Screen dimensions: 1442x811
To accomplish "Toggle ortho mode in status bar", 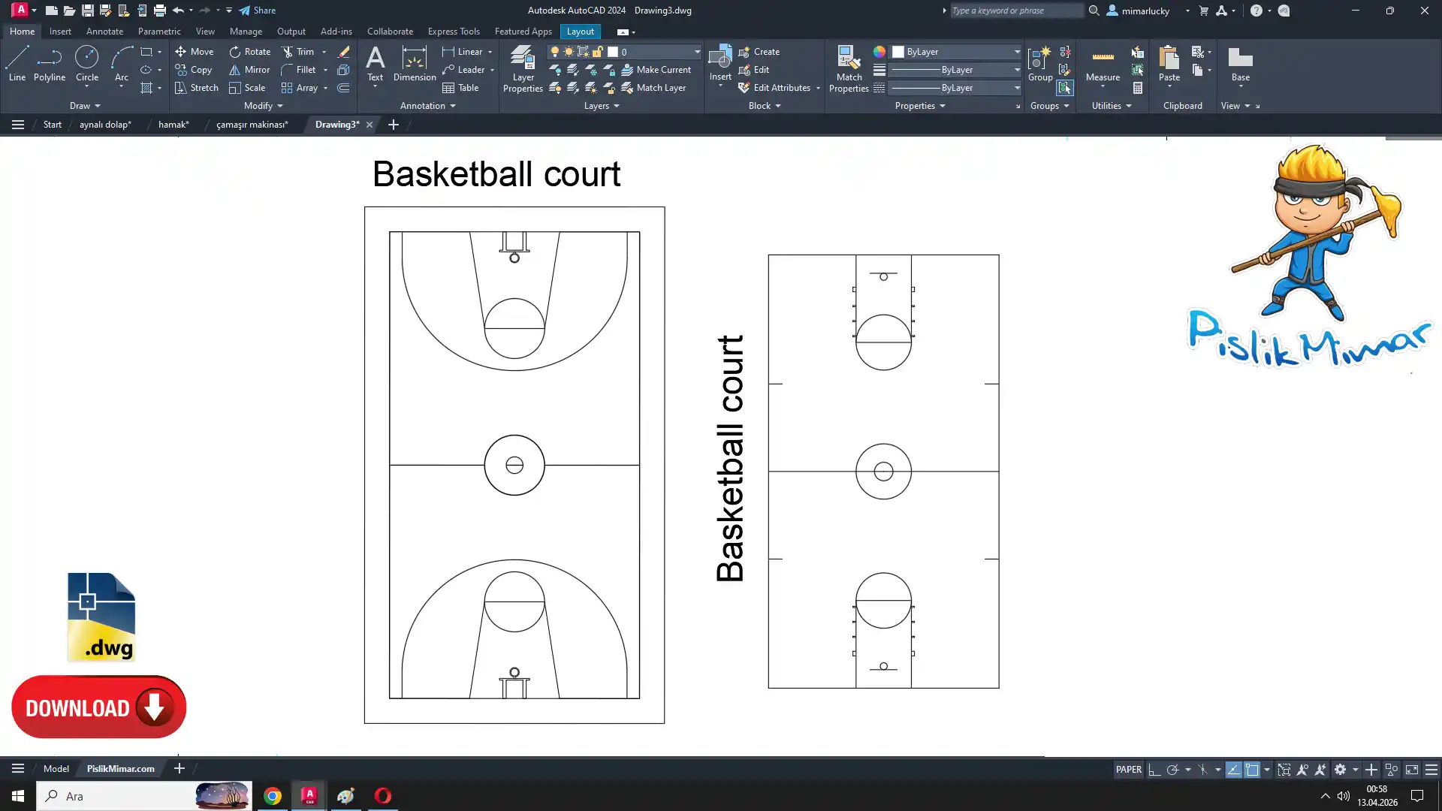I will [x=1154, y=770].
